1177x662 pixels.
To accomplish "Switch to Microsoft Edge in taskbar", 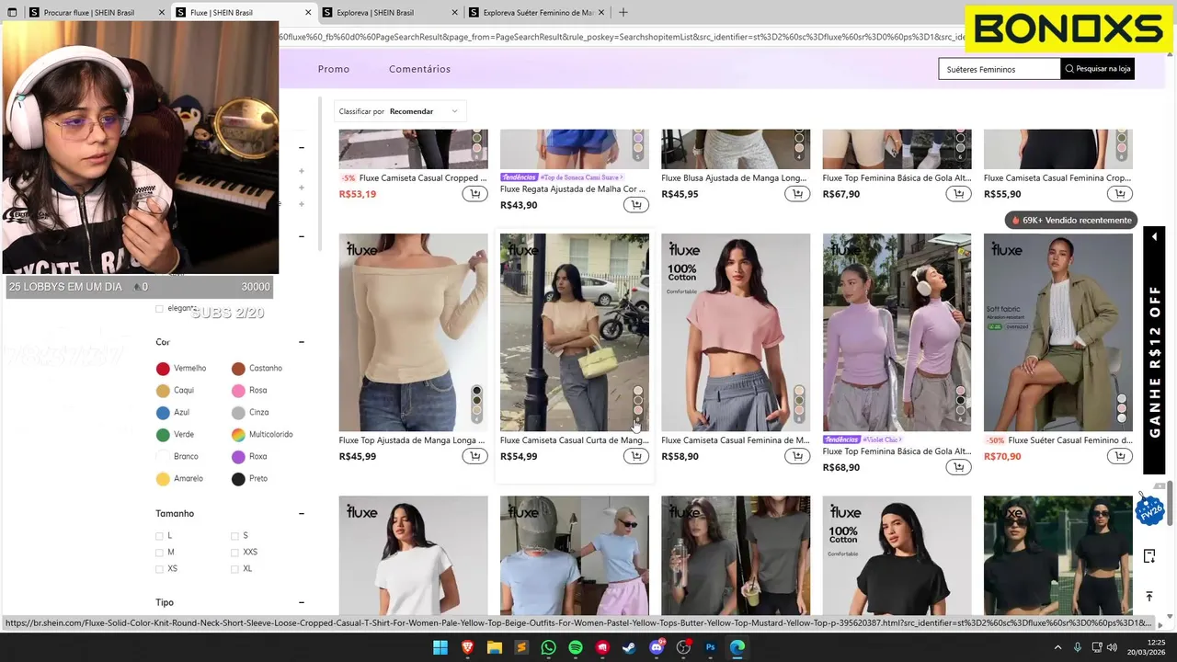I will coord(737,647).
